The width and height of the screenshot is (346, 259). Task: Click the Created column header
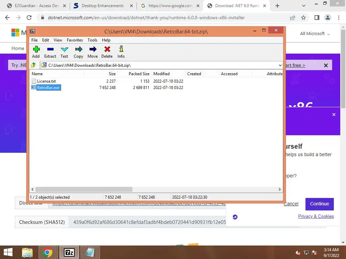[202, 74]
